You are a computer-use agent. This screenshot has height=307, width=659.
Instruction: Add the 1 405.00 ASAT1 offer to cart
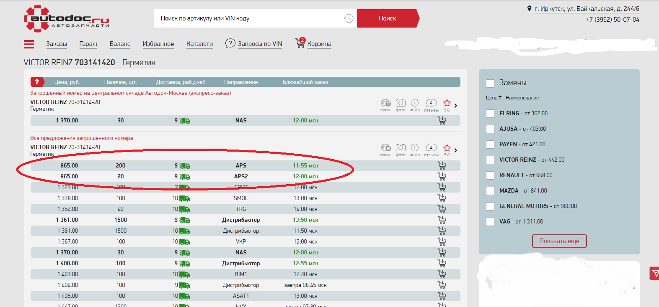442,296
